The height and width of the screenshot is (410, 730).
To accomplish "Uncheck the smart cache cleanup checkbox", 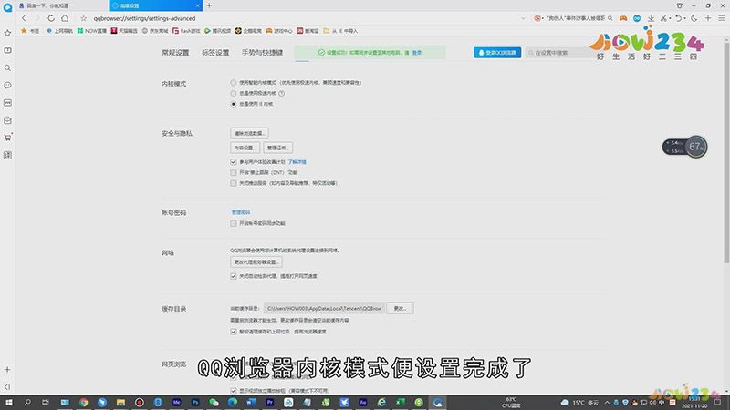I will (234, 332).
